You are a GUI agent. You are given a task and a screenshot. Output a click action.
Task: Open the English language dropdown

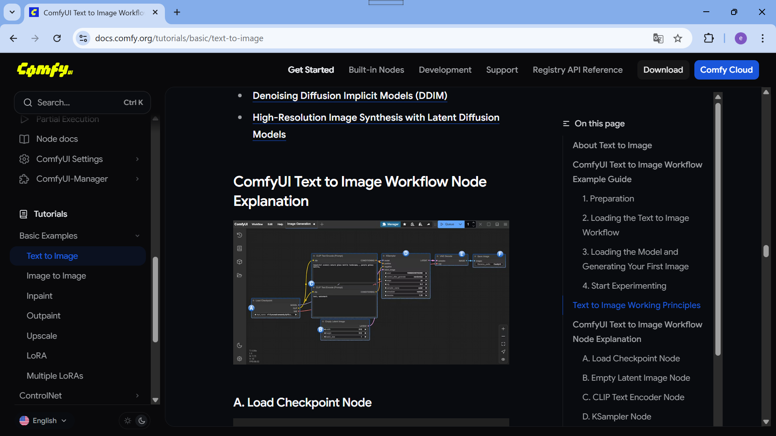point(43,421)
